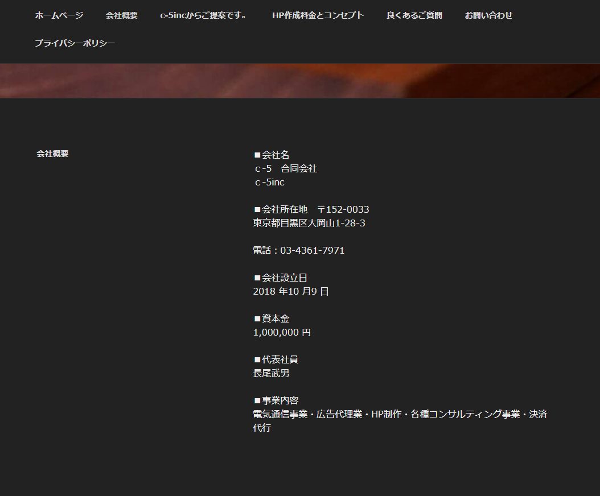This screenshot has width=600, height=496.
Task: Click the phone number 03-4361-7971
Action: pyautogui.click(x=313, y=250)
